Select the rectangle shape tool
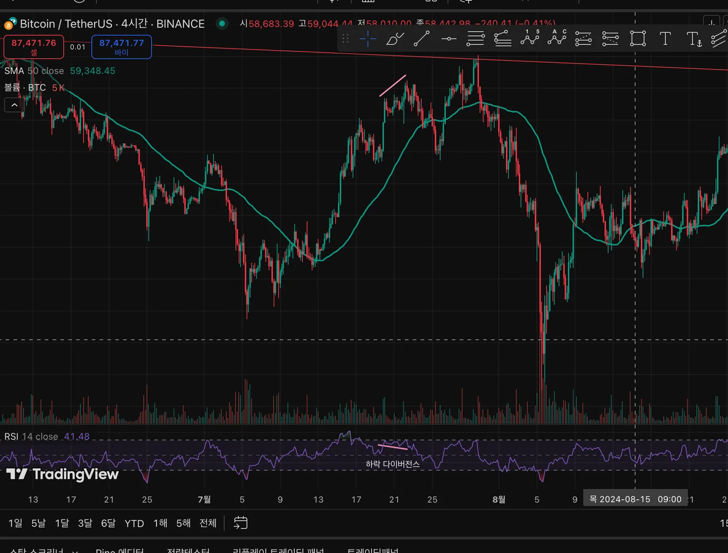Screen dimensions: 728x553 (x=638, y=38)
